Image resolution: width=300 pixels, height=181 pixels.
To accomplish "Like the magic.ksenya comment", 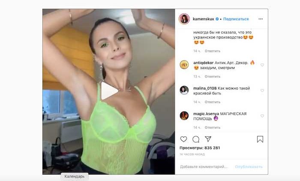I will tap(262, 116).
